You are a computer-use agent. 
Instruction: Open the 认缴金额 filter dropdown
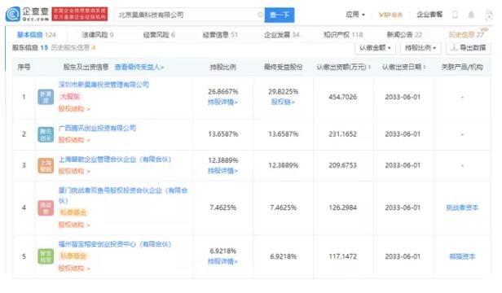coord(375,48)
